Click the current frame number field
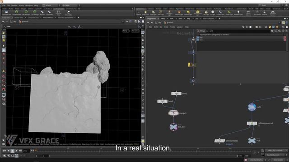 pyautogui.click(x=26, y=151)
